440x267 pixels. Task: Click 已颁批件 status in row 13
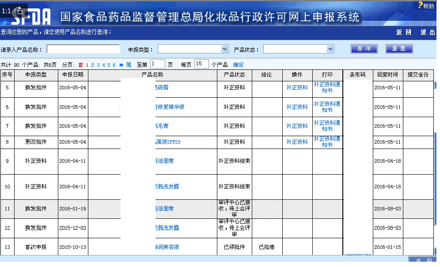234,248
